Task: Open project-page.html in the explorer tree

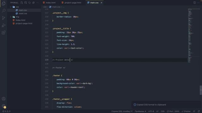Action: 24,24
